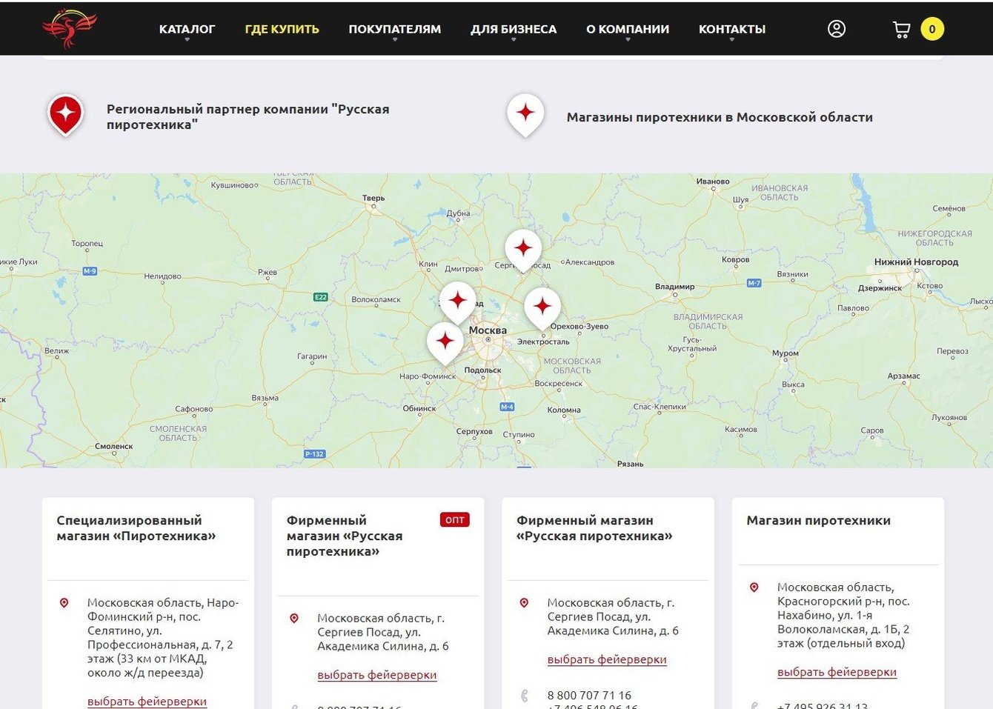
Task: Click the Коломна label on map
Action: (x=564, y=410)
